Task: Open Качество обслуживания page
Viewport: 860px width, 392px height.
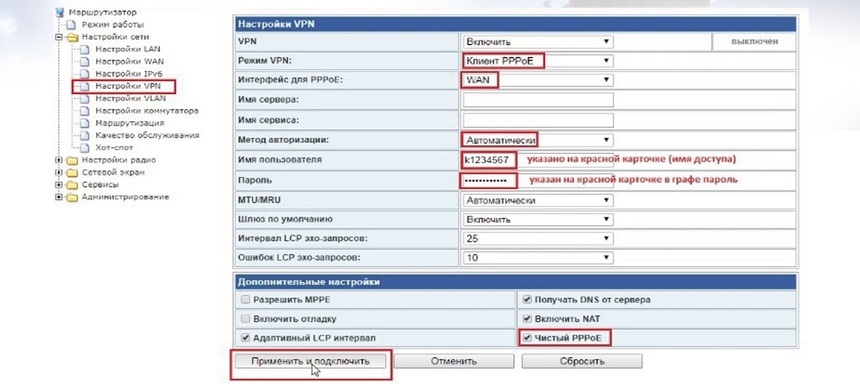Action: click(148, 136)
